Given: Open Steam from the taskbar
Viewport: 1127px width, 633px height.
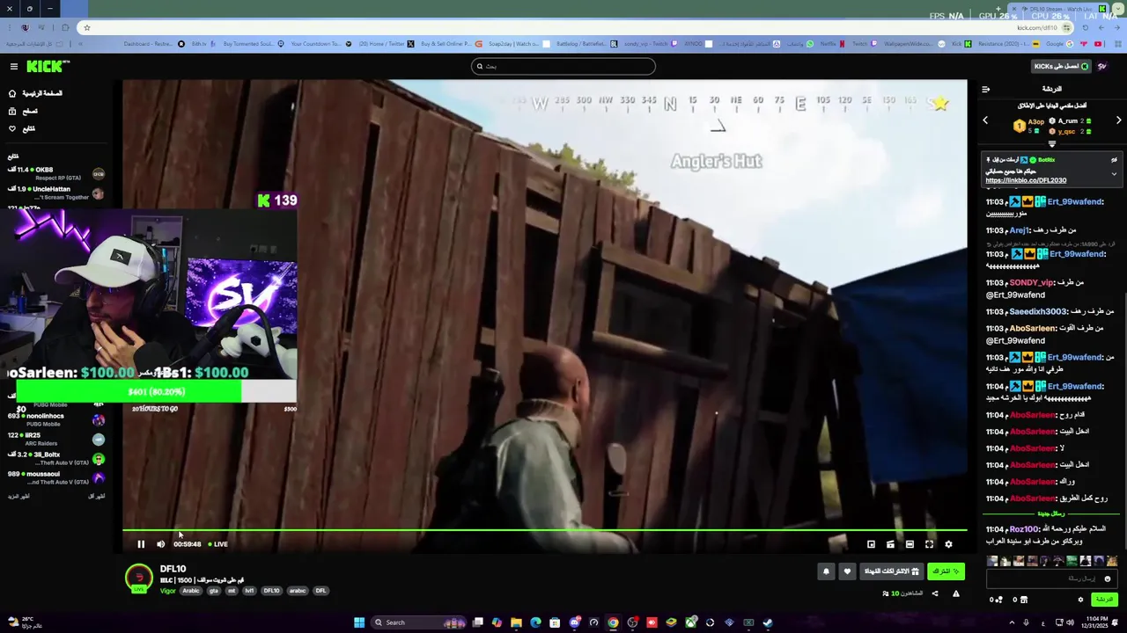Looking at the screenshot, I should click(768, 622).
